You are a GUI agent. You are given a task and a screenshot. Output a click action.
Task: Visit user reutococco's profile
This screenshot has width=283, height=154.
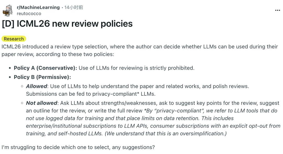(29, 14)
